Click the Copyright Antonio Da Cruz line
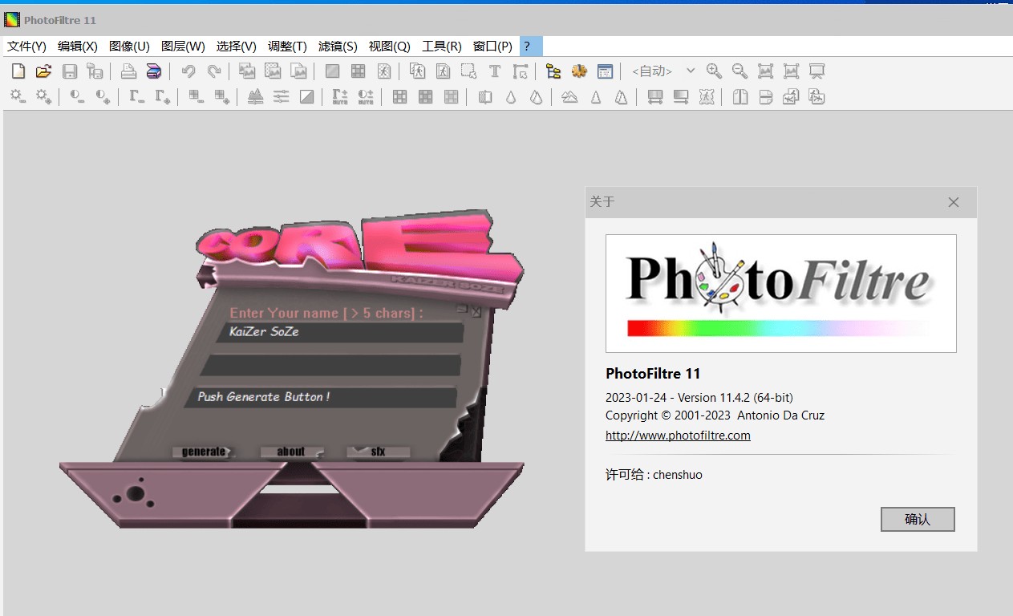 715,415
